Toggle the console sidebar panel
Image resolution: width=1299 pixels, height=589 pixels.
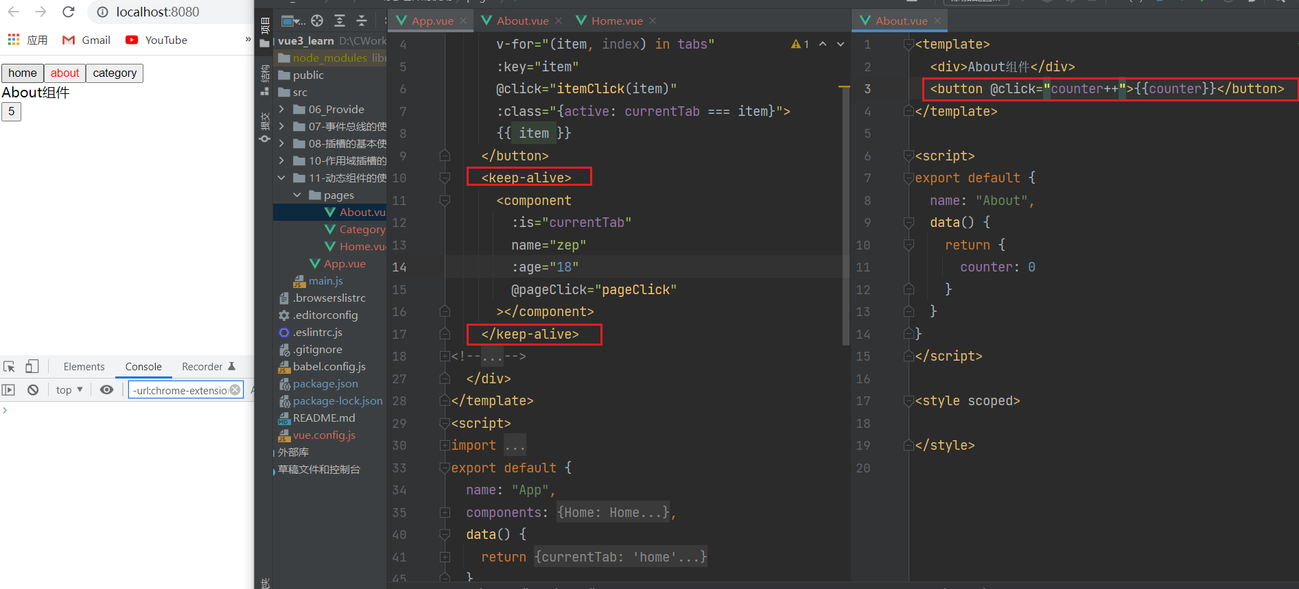8,389
